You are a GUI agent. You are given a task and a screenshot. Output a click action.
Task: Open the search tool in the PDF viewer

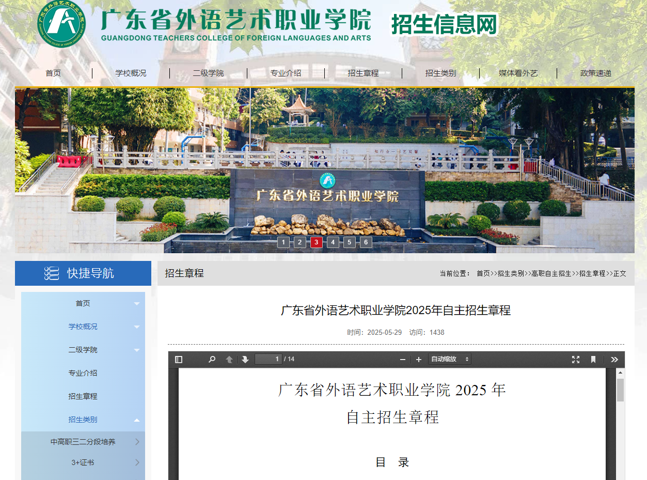pos(211,359)
